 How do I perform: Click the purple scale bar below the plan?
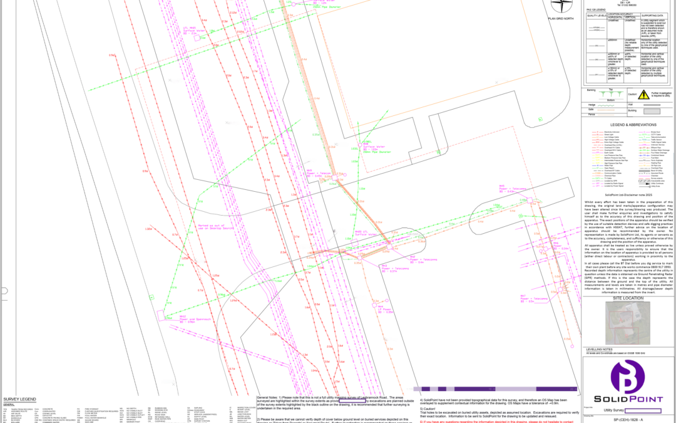(x=495, y=389)
